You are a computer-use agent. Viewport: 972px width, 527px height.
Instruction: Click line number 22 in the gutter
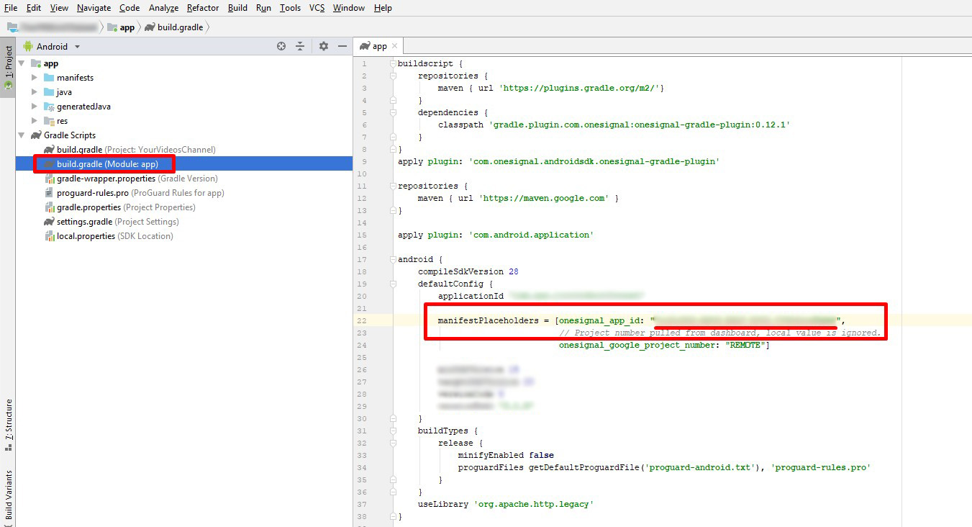click(x=361, y=320)
